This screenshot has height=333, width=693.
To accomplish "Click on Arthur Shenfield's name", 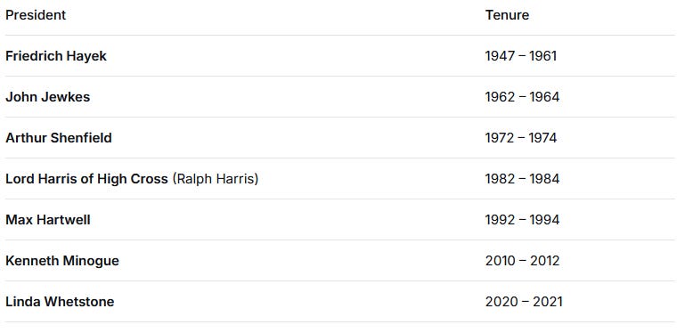I will (59, 138).
